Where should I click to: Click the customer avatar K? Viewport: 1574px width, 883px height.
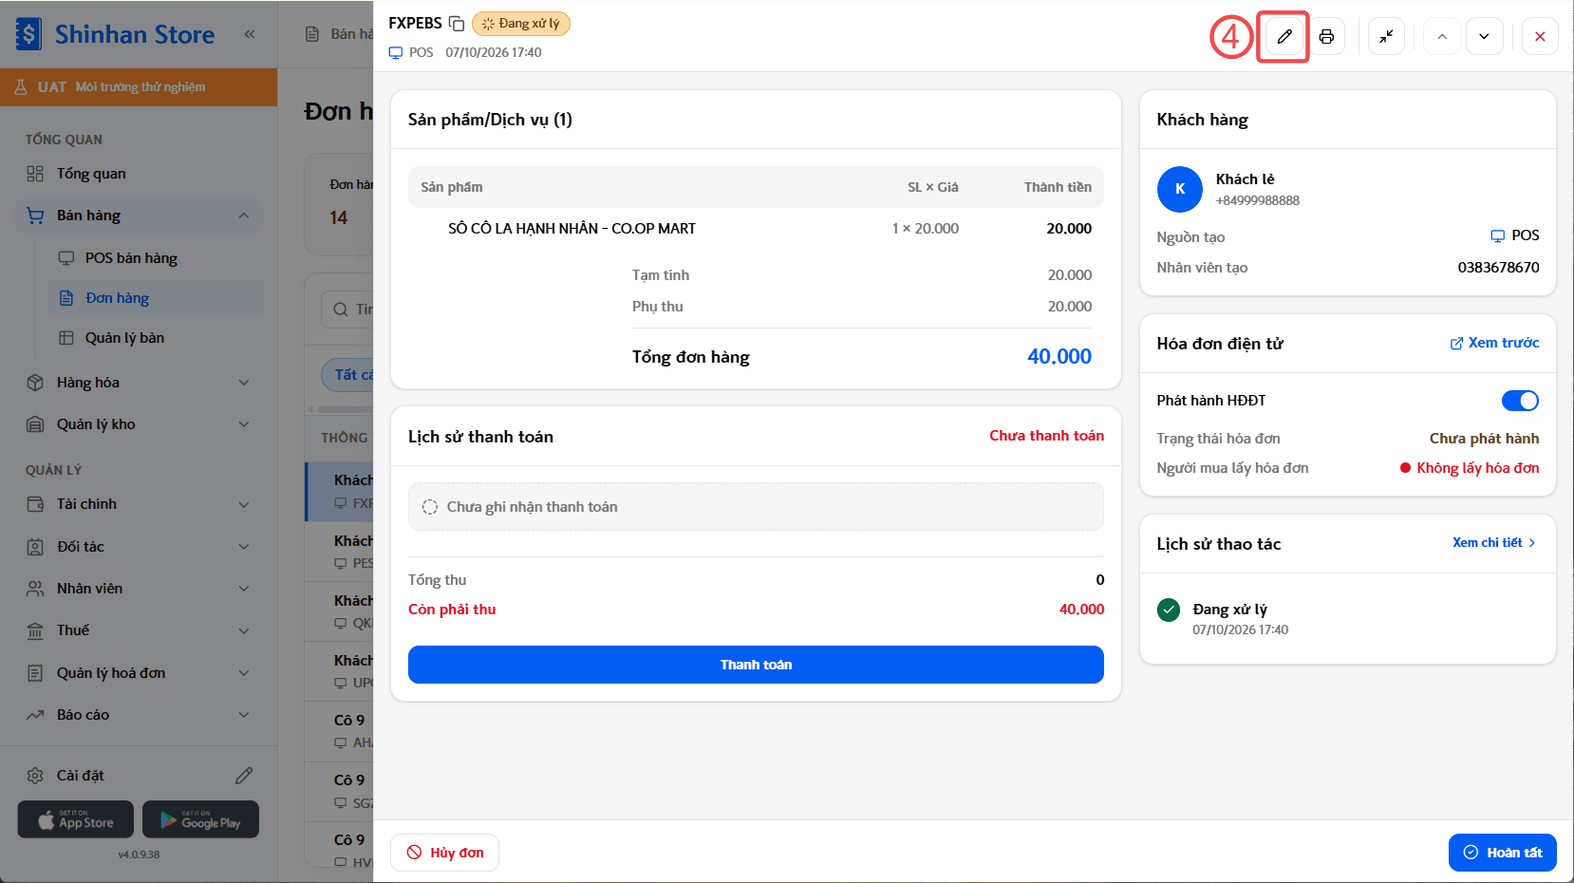(x=1180, y=189)
